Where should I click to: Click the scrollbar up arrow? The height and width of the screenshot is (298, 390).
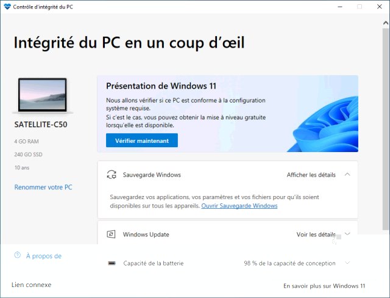(386, 23)
